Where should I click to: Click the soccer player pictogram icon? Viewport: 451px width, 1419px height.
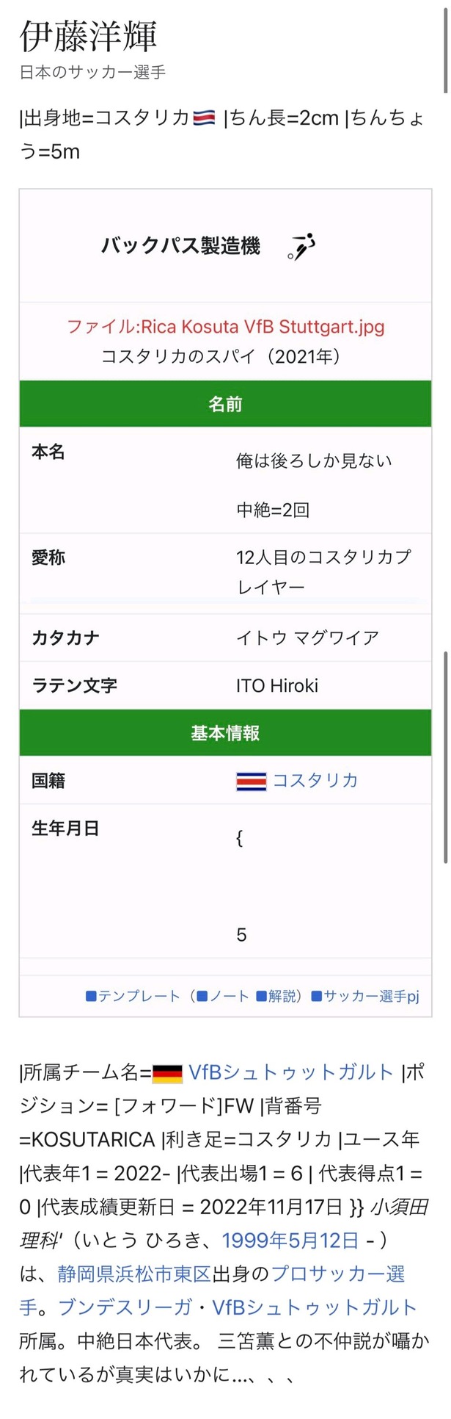click(x=301, y=246)
